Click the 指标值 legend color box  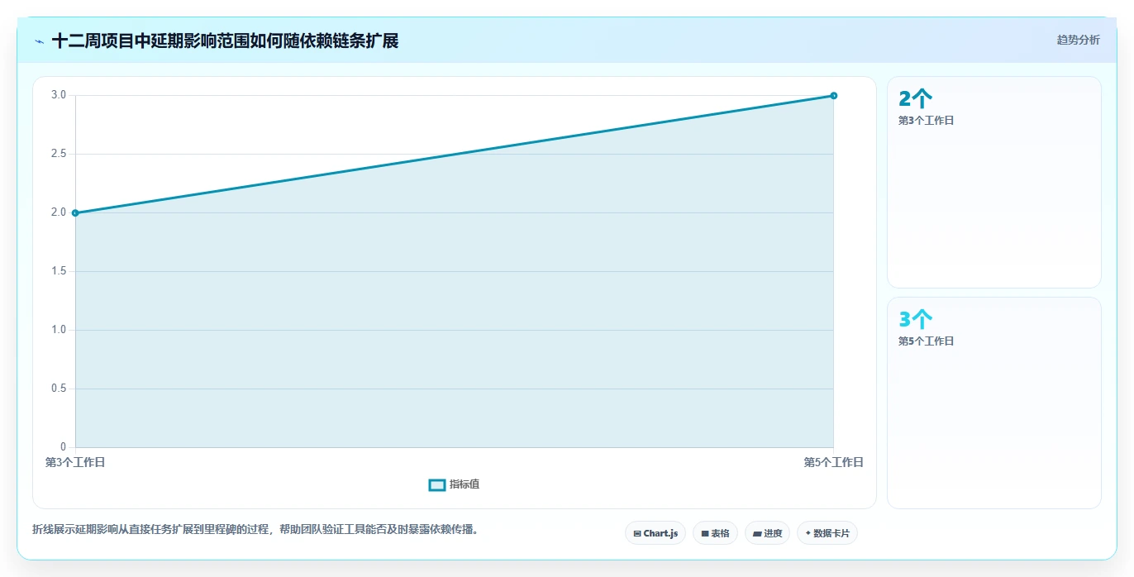[437, 484]
